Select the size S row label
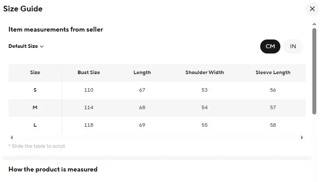The width and height of the screenshot is (322, 182). 35,90
